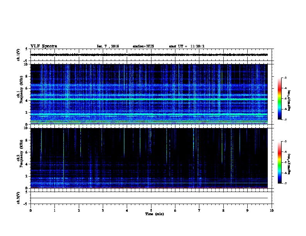Click the "-7" tick on ch.2 color bar

pyautogui.click(x=285, y=184)
